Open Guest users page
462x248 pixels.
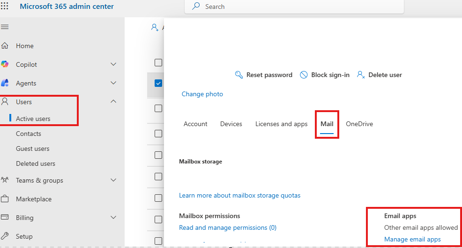click(32, 149)
